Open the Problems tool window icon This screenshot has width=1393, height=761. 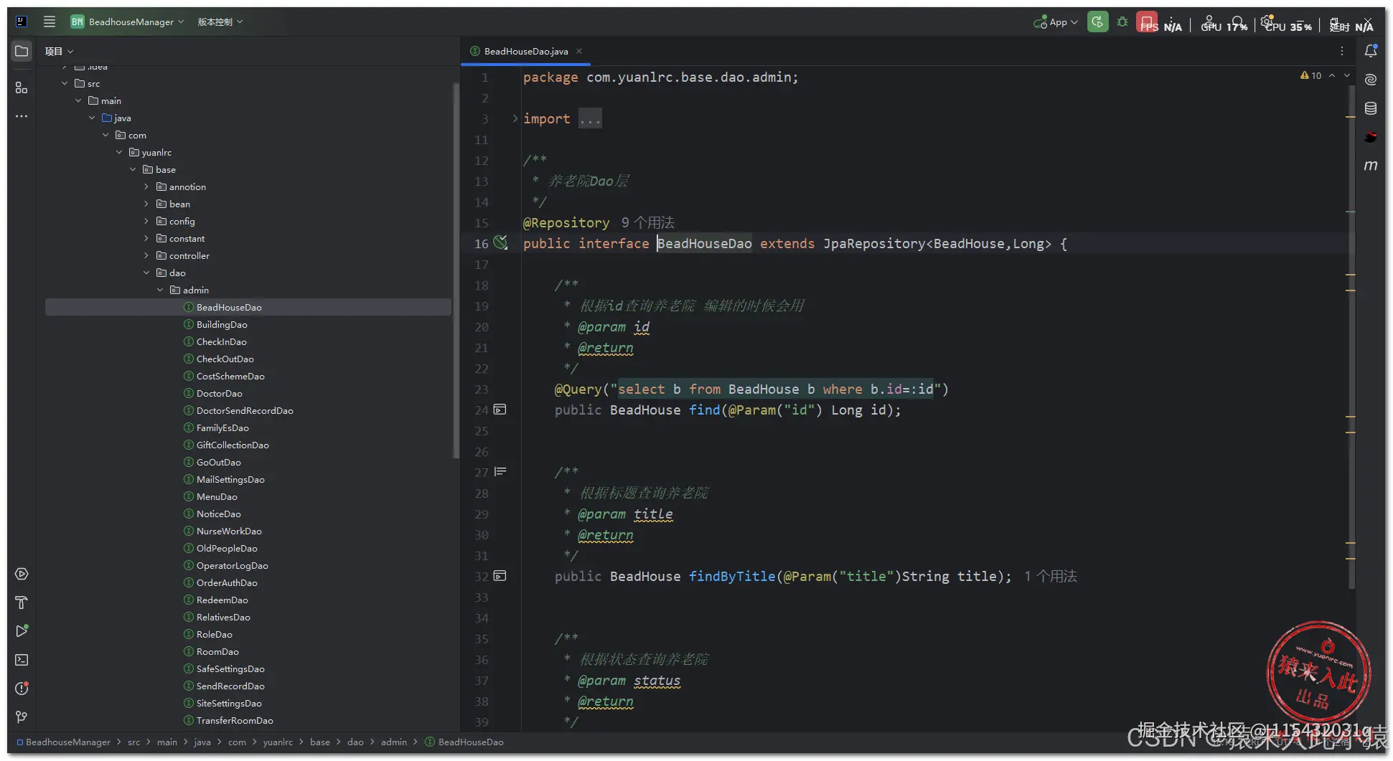[22, 689]
